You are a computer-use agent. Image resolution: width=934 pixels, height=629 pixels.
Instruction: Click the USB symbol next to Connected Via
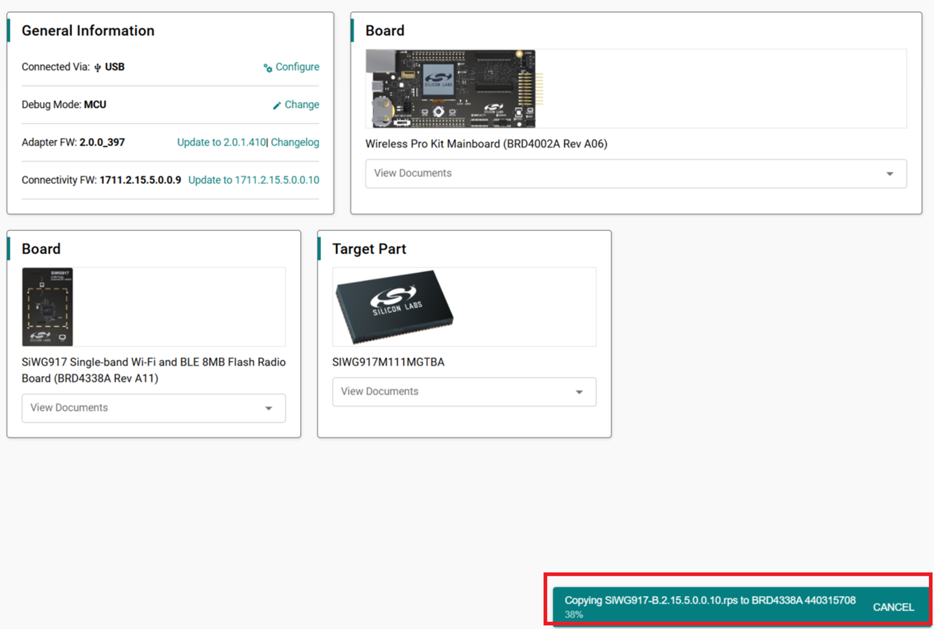pos(98,67)
